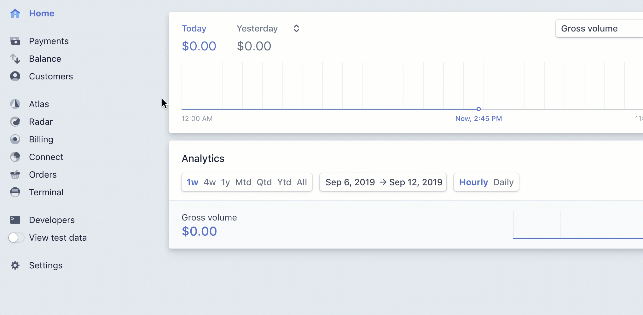The height and width of the screenshot is (315, 643).
Task: Open the Sep 6 to Sep 12 date range picker
Action: (383, 182)
